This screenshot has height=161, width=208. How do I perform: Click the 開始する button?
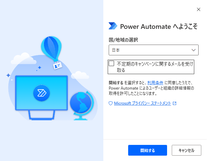(148, 150)
